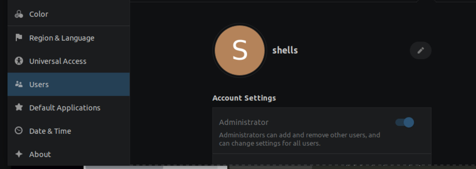Click the Region & Language flag icon

19,38
